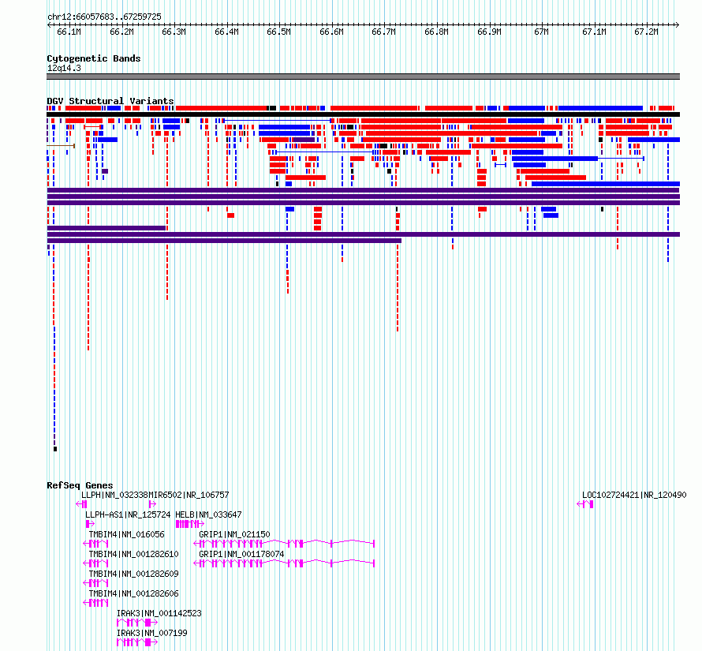Click the LOC102724421 gene model glyph

pyautogui.click(x=585, y=504)
